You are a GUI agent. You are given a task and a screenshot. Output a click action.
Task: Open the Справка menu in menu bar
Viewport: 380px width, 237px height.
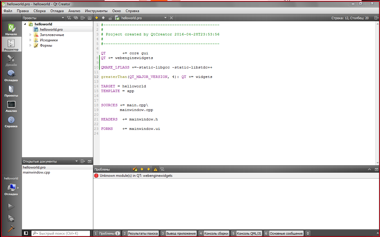coord(132,11)
